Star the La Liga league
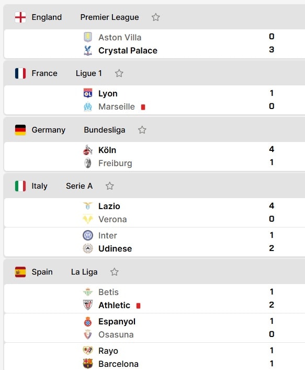305x370 pixels. pyautogui.click(x=114, y=272)
